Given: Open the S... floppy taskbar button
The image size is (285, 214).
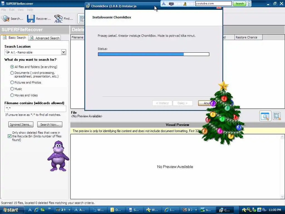Looking at the screenshot, I should (x=134, y=210).
